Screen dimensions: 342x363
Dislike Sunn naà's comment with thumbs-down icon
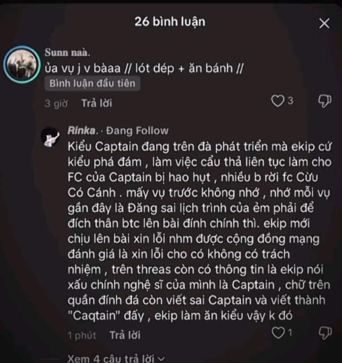pyautogui.click(x=325, y=101)
